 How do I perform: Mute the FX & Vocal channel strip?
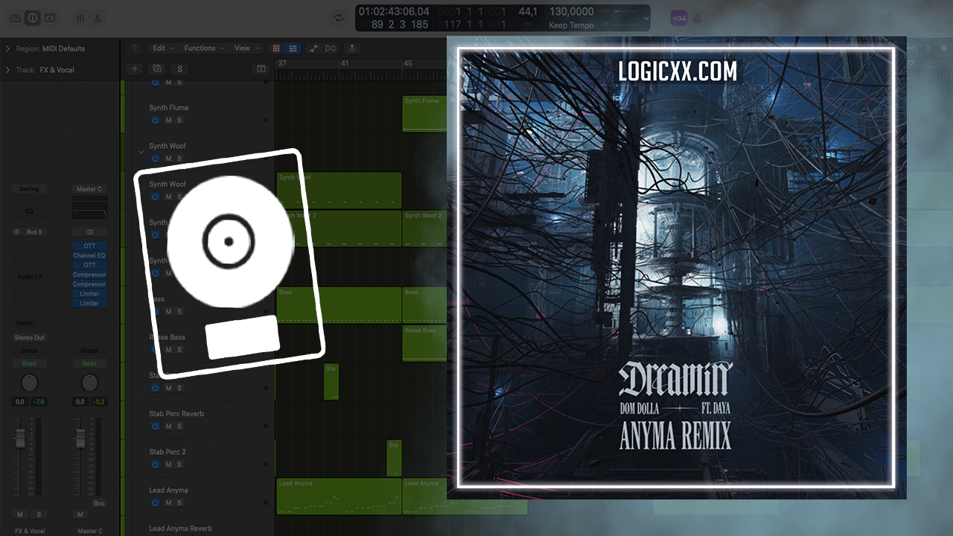[20, 514]
